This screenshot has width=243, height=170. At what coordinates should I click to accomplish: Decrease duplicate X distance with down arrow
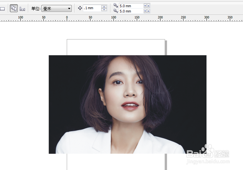click(145, 6)
